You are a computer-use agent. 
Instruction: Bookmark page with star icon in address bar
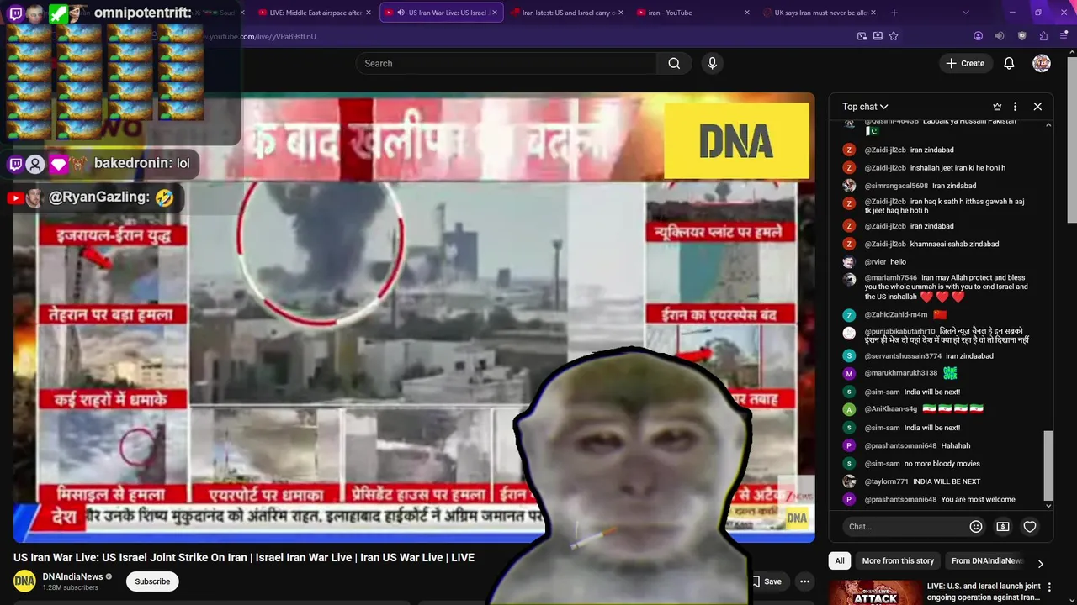click(894, 36)
